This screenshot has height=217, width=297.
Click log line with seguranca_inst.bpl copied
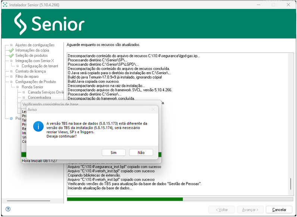coord(115,167)
